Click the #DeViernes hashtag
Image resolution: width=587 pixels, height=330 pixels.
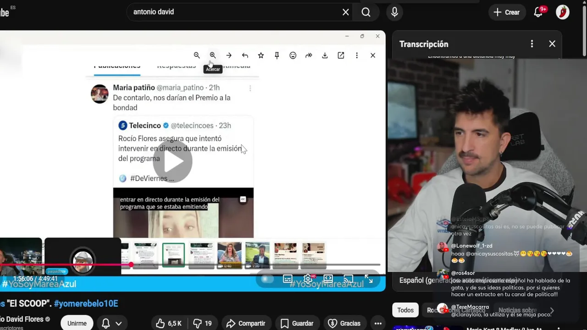(x=149, y=178)
